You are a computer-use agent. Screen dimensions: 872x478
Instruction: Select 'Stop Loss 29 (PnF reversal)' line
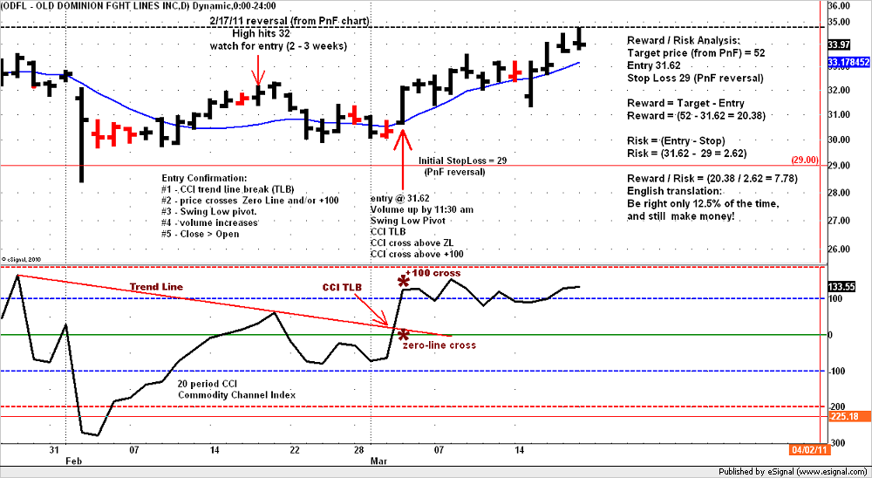pyautogui.click(x=695, y=79)
